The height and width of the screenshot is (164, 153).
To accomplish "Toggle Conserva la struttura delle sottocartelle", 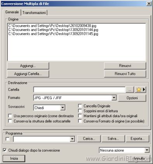I will (10, 121).
